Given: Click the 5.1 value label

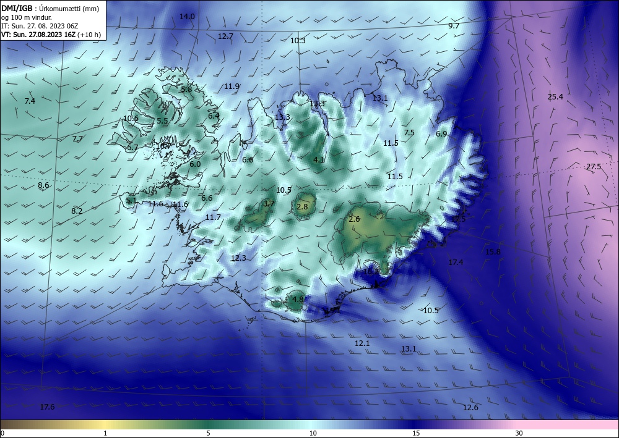Looking at the screenshot, I should 131,201.
